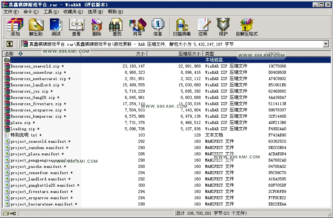Select project_landlord.manifest row
This screenshot has height=218, width=333.
[167, 179]
